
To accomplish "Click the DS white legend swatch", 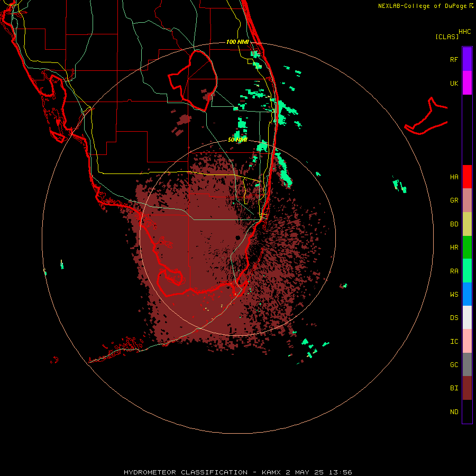I will click(467, 317).
